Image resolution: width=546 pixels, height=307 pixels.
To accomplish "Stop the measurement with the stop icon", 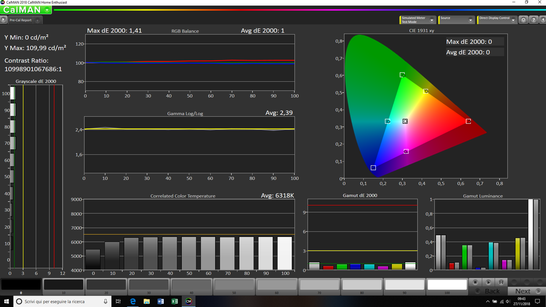I will [475, 282].
